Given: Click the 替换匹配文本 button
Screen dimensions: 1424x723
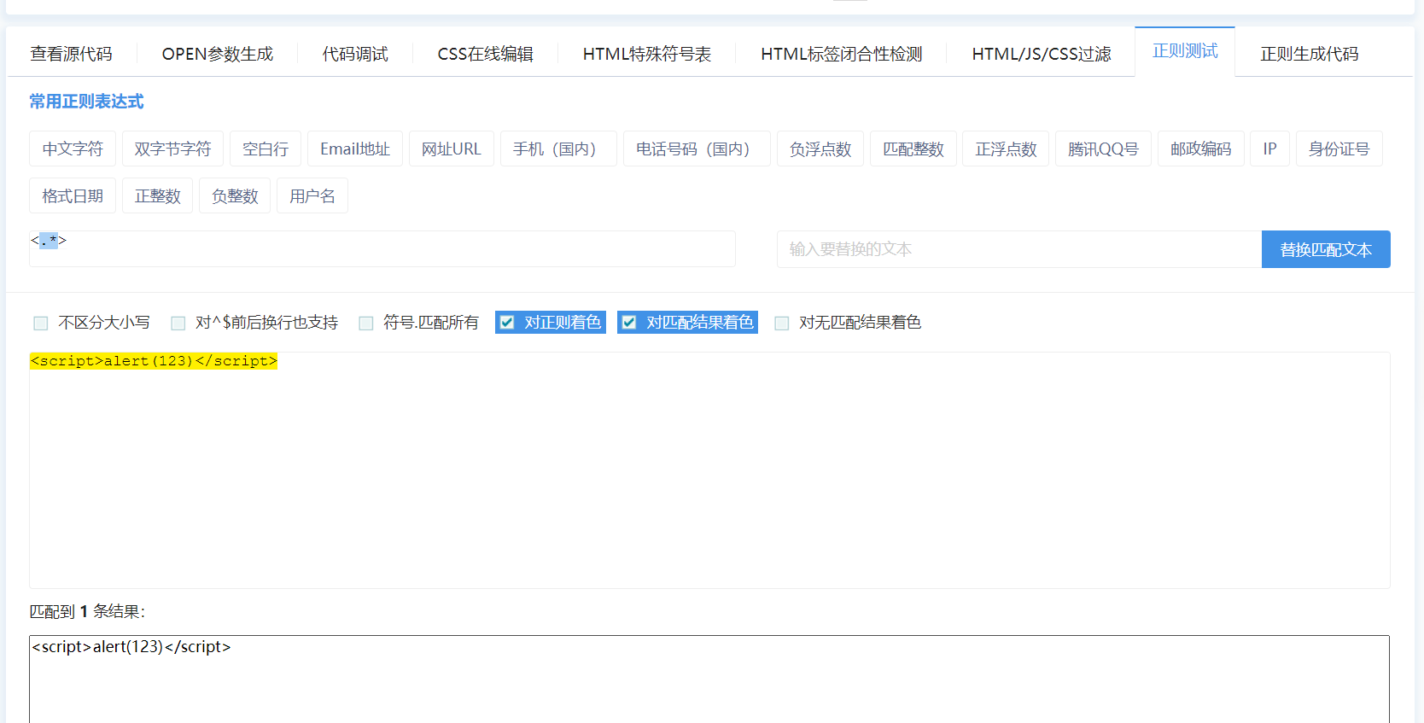Looking at the screenshot, I should pyautogui.click(x=1326, y=249).
